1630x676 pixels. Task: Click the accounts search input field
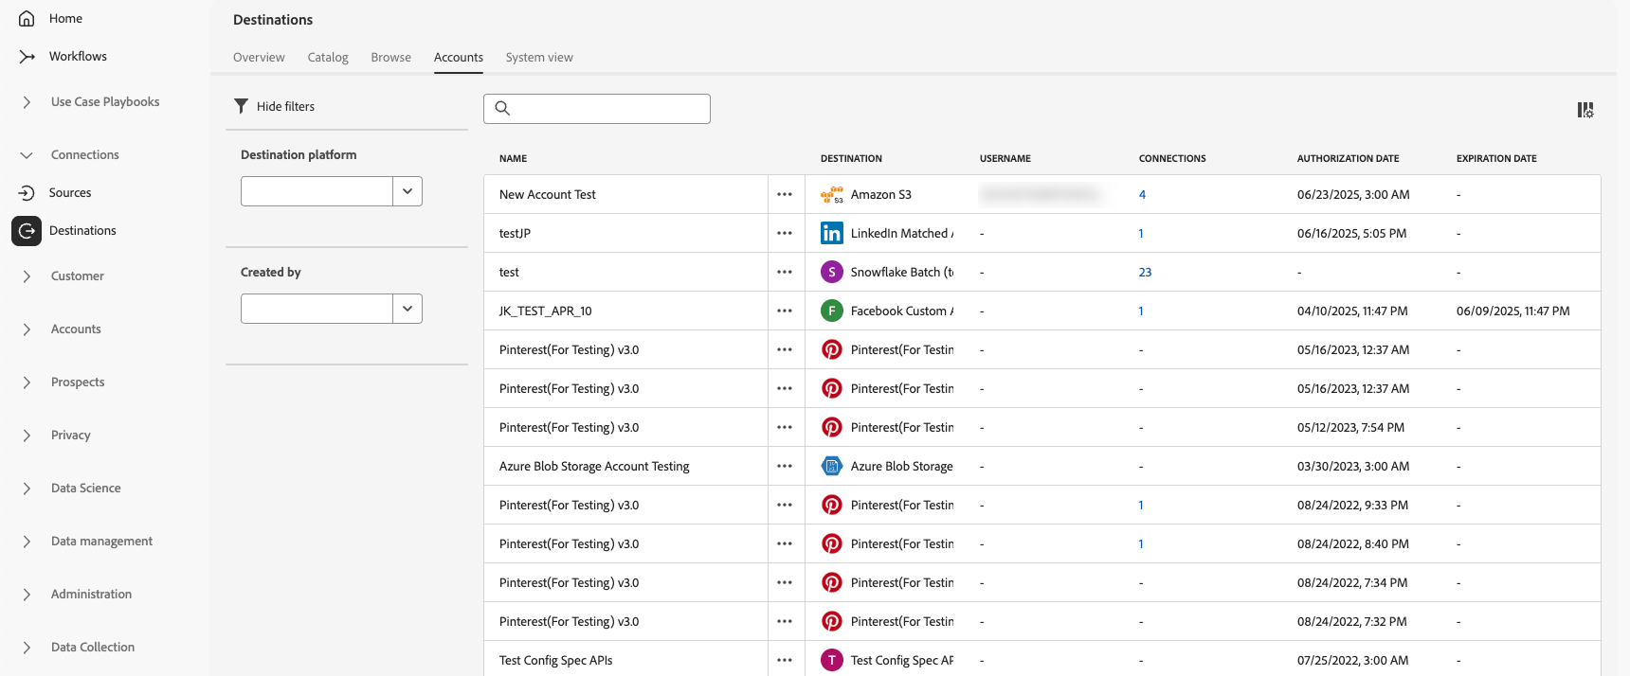click(x=597, y=109)
